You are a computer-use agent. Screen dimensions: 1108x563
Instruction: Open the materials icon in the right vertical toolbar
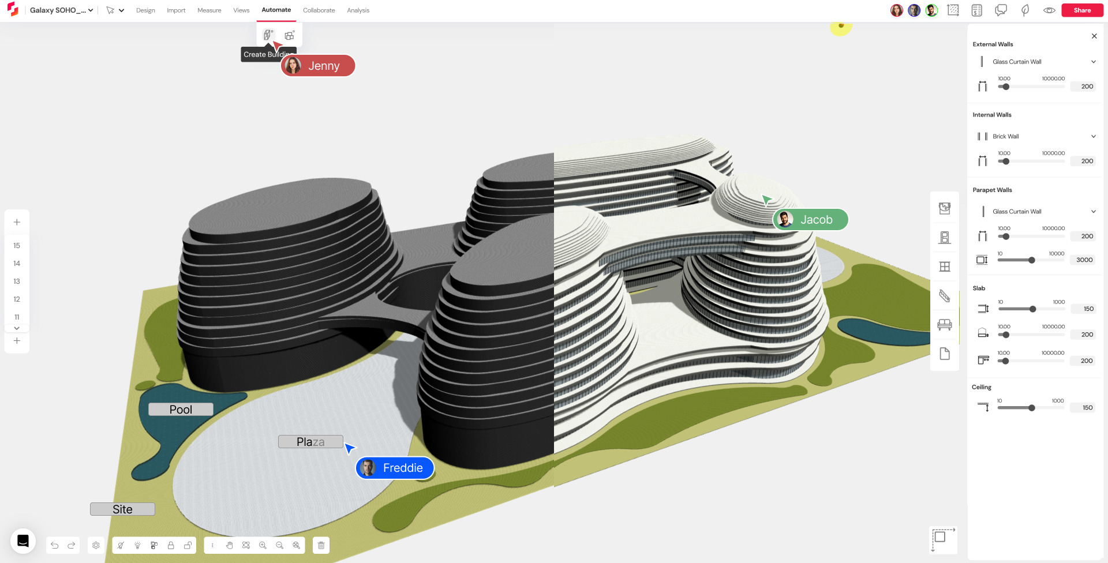point(945,208)
